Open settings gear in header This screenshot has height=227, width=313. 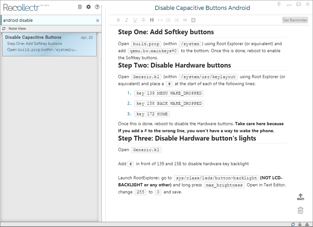[88, 7]
